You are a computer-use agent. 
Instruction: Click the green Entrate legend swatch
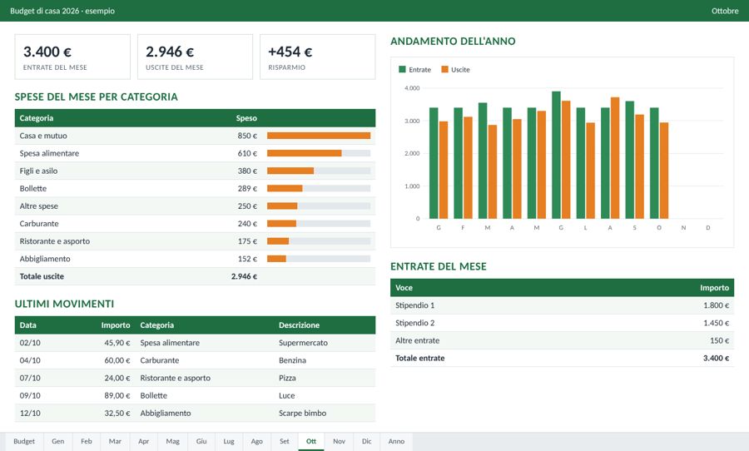pyautogui.click(x=402, y=69)
